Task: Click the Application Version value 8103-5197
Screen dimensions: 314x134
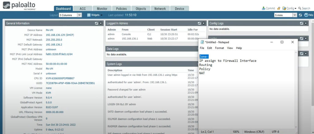Action: coord(52,107)
